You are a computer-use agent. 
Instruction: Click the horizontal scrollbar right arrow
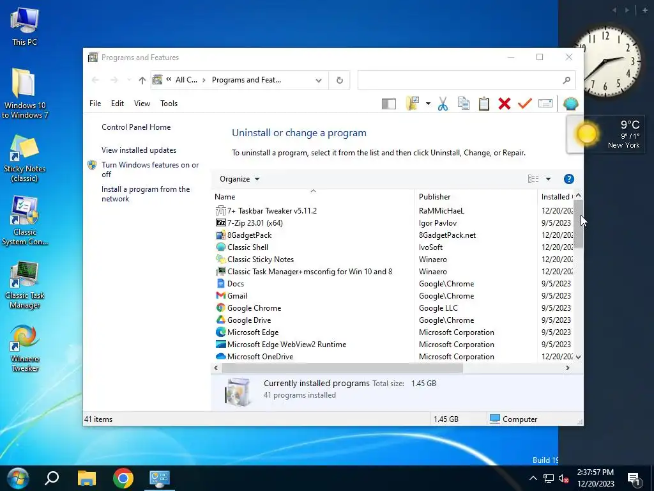point(567,368)
